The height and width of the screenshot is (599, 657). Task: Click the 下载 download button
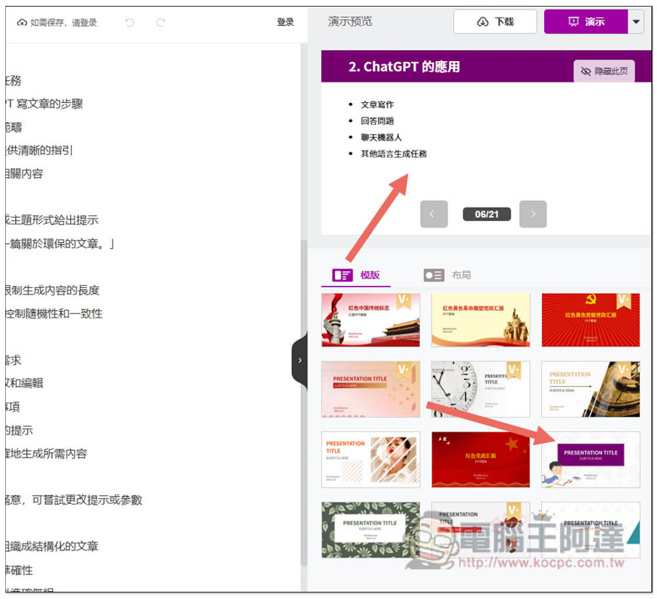[495, 22]
